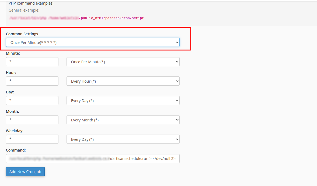The height and width of the screenshot is (186, 317).
Task: Click the Command input field
Action: click(x=93, y=159)
